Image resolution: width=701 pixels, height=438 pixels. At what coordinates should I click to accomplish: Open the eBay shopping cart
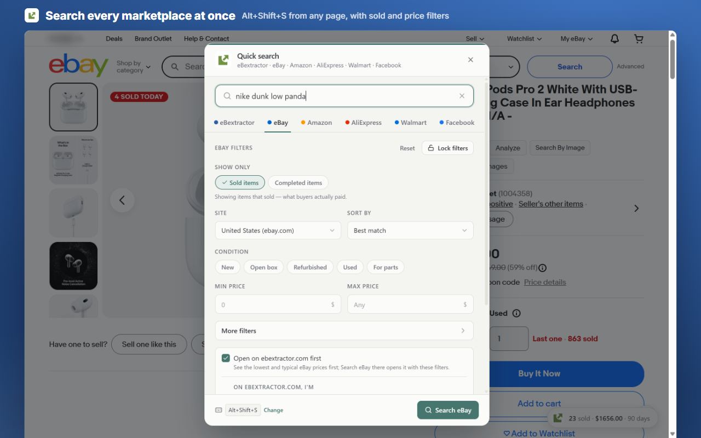639,39
